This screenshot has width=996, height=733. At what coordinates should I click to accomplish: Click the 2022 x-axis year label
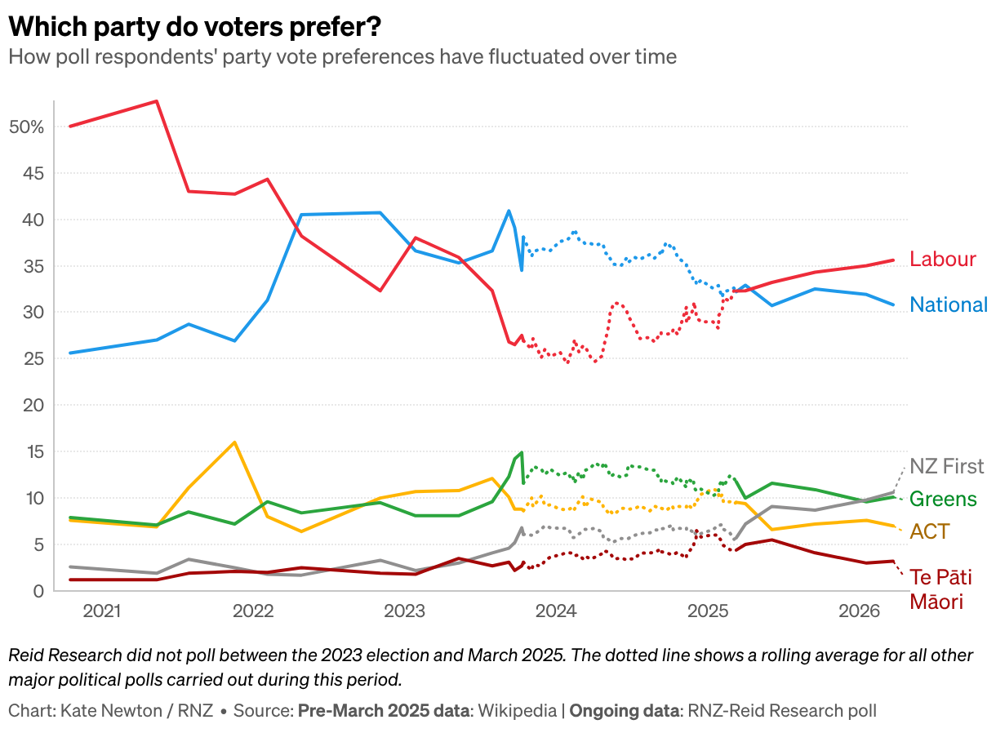[x=253, y=611]
